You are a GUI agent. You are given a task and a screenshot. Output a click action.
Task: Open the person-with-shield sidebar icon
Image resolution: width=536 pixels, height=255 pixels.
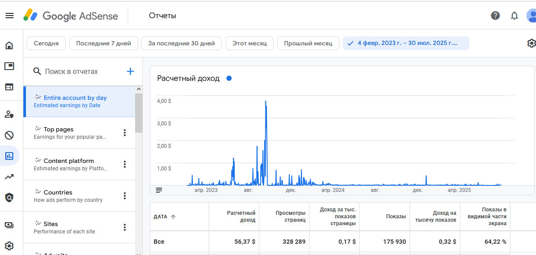click(x=9, y=115)
